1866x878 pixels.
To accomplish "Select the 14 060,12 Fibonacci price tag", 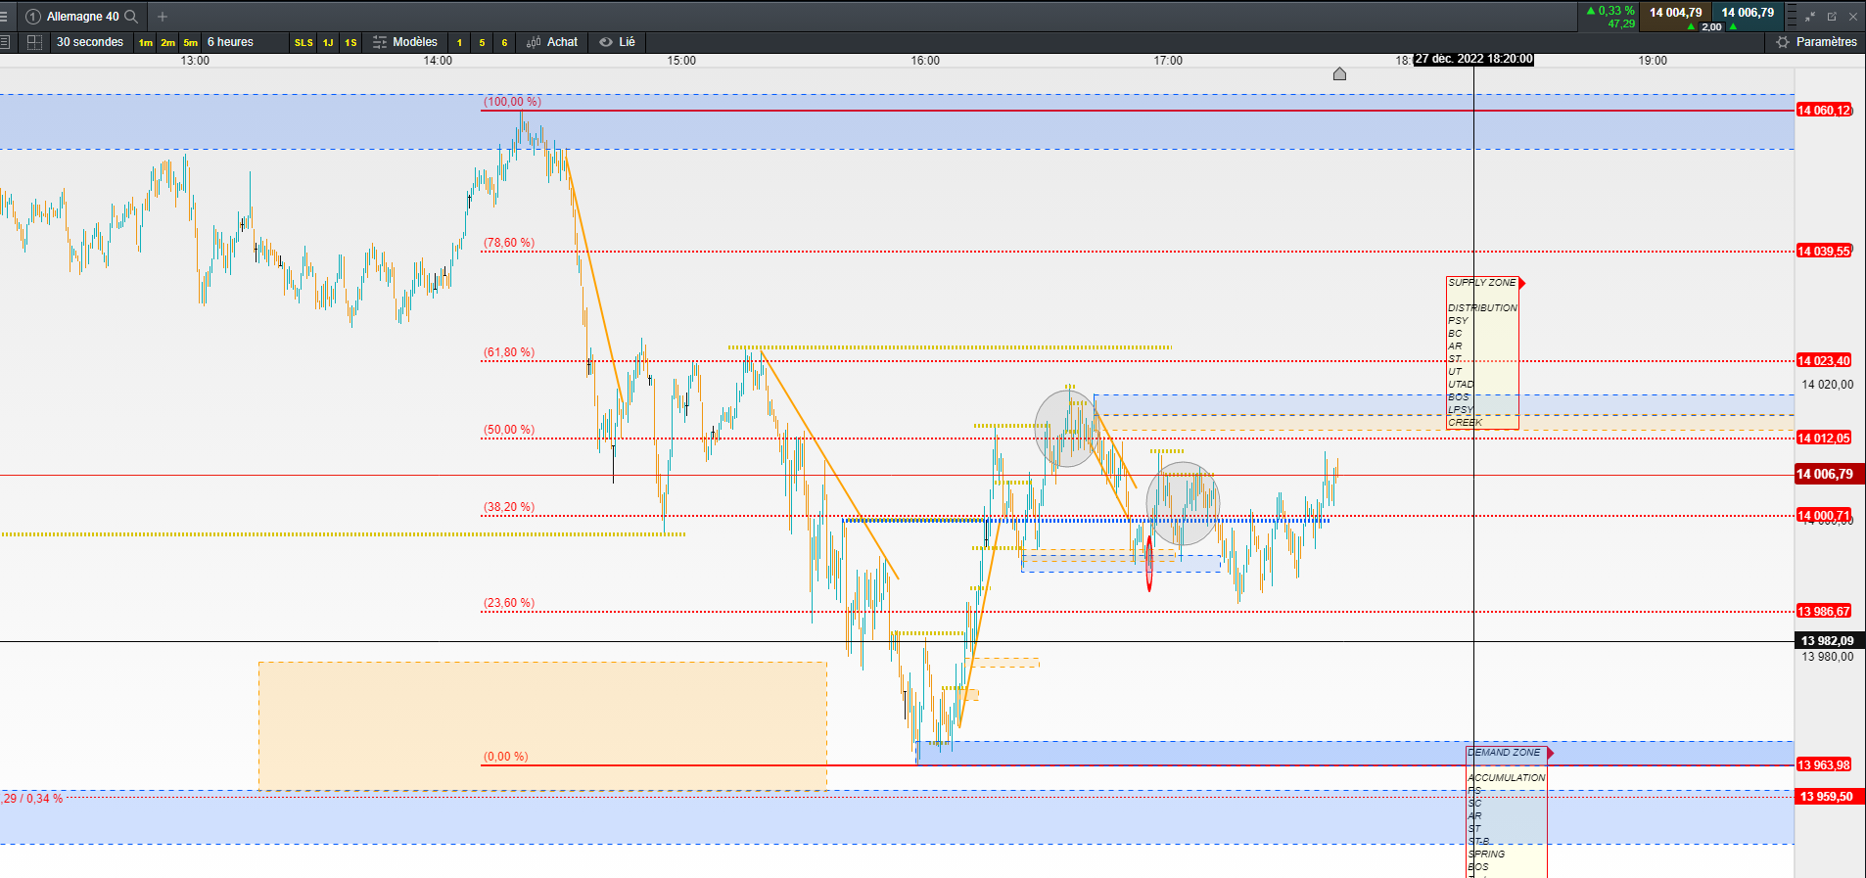I will 1824,111.
